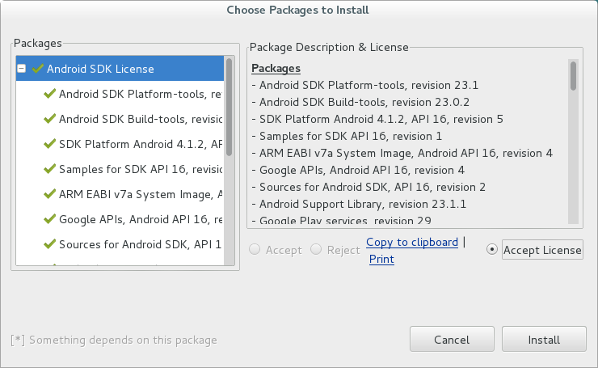Click the checkmark icon for Google APIs, Android API 16
This screenshot has height=368, width=598.
click(x=49, y=219)
